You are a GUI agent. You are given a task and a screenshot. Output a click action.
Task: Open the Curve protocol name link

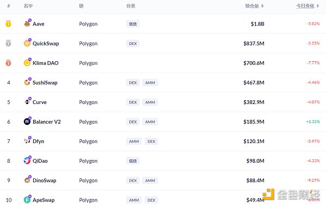pos(40,102)
